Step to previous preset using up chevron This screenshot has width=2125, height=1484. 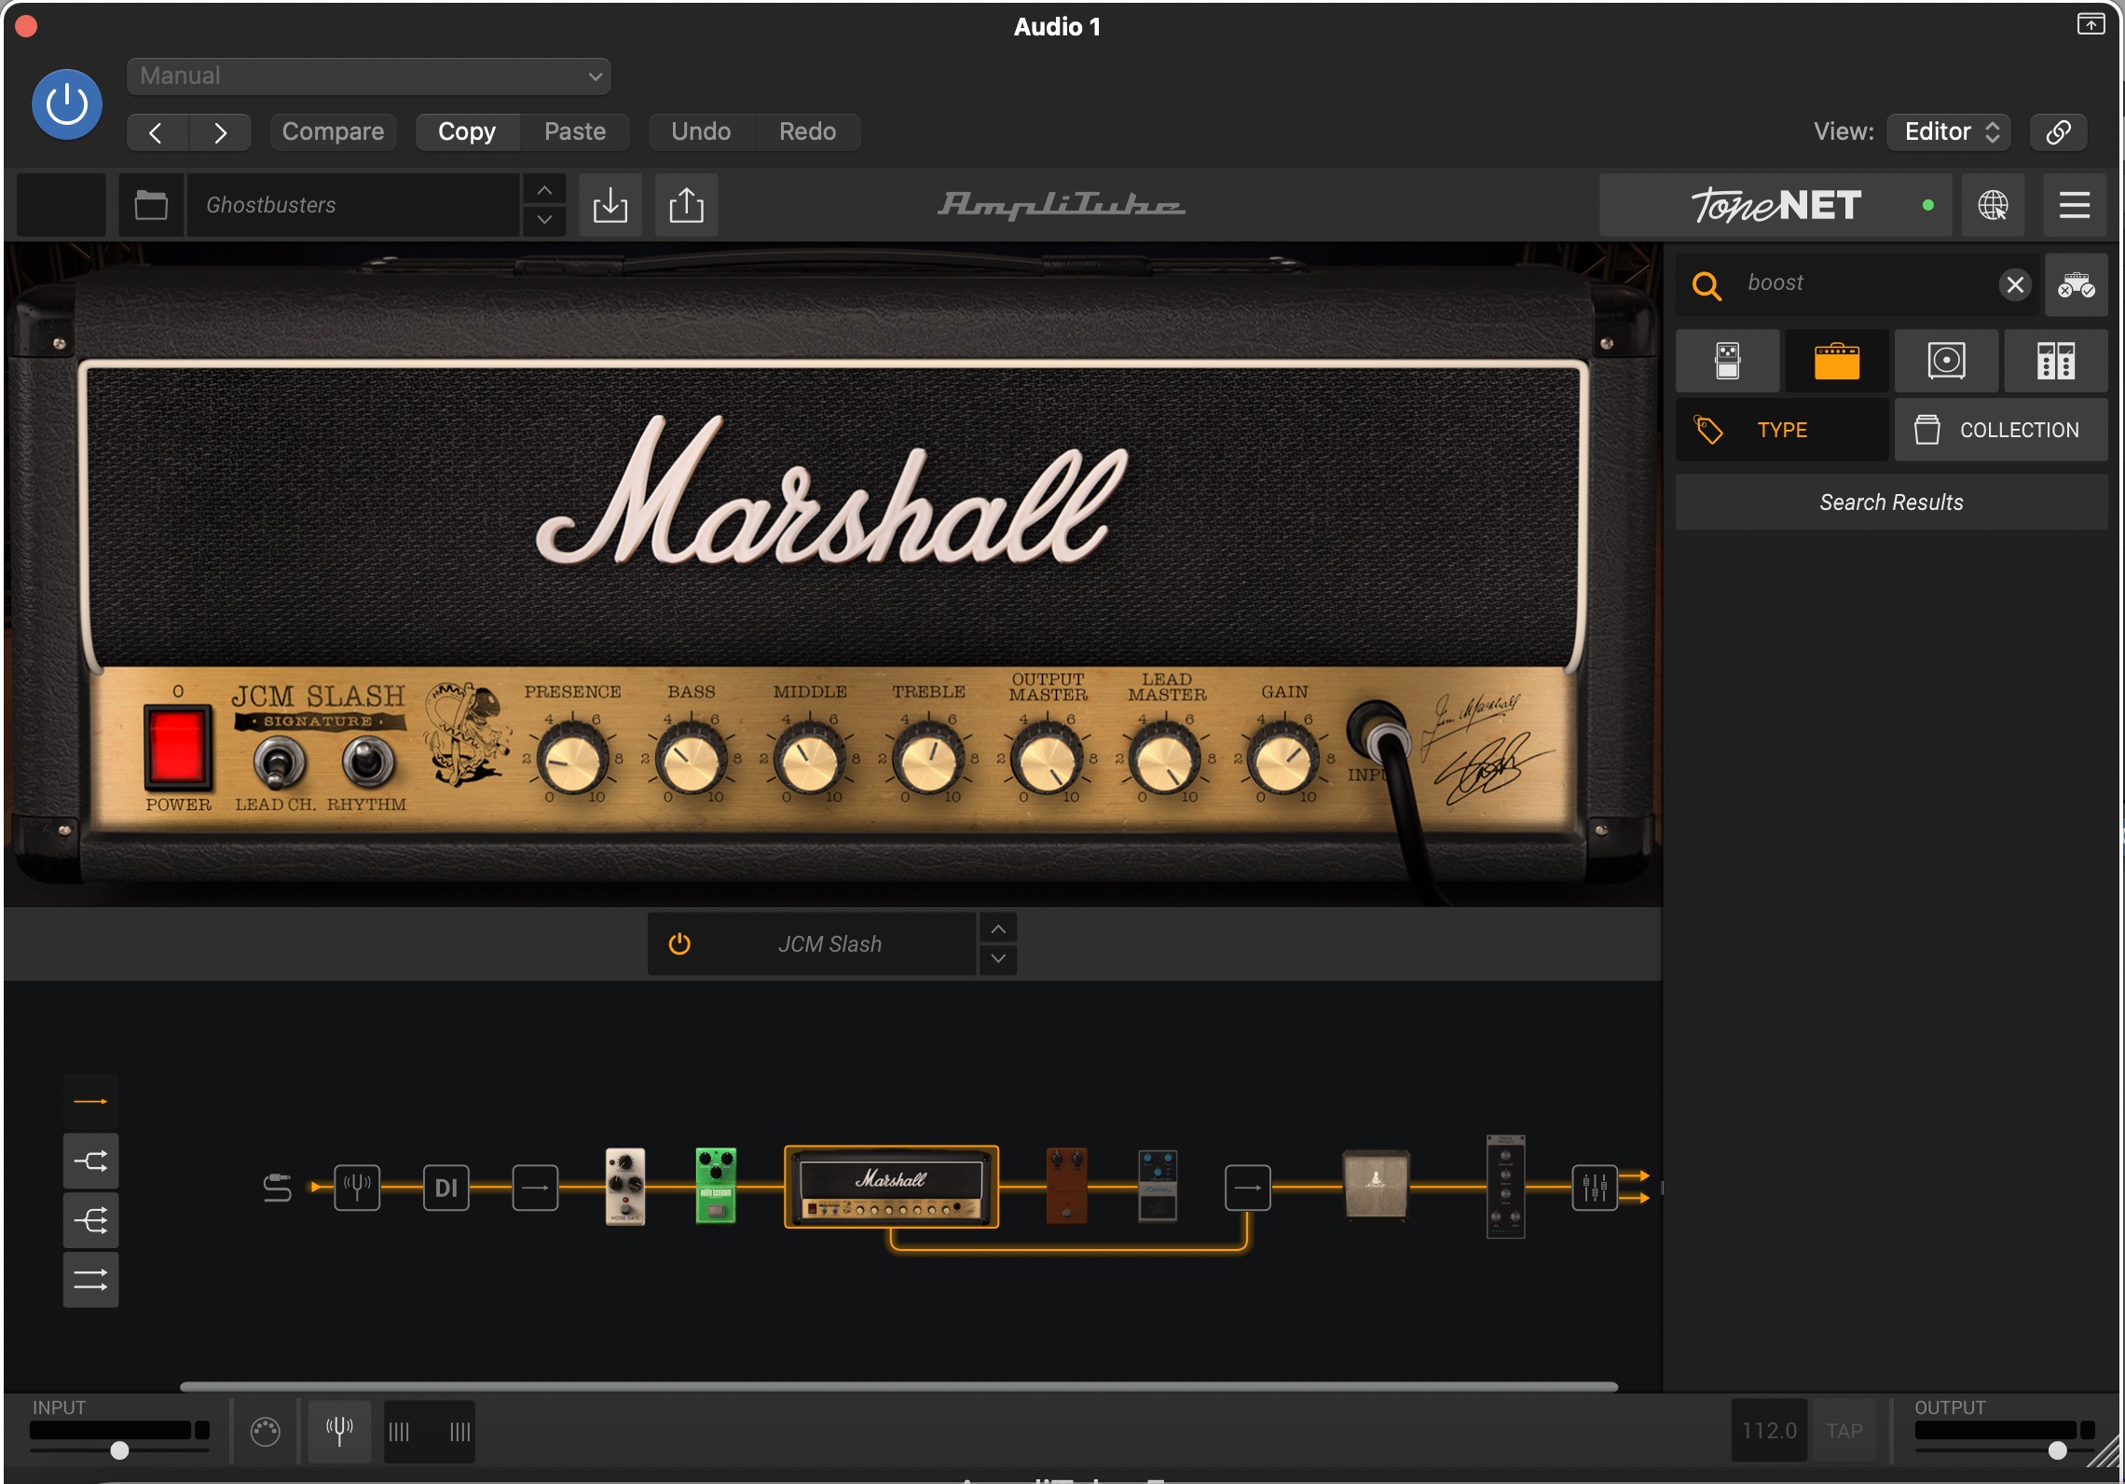pos(544,190)
